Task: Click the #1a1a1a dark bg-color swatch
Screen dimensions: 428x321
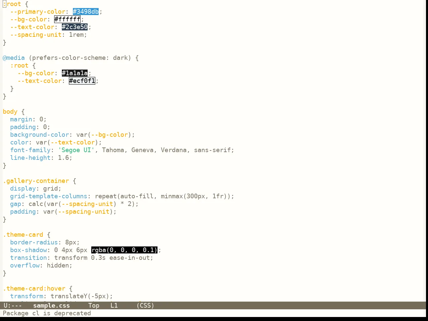Action: [75, 73]
